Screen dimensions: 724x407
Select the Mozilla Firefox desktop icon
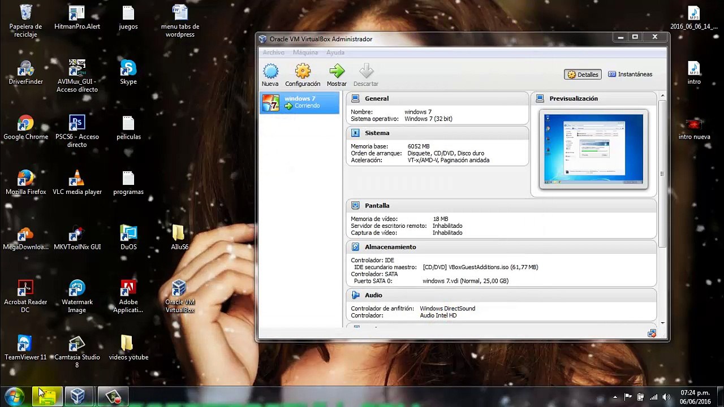[x=25, y=177]
